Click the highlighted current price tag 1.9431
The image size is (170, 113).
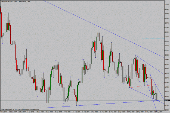pyautogui.click(x=167, y=101)
